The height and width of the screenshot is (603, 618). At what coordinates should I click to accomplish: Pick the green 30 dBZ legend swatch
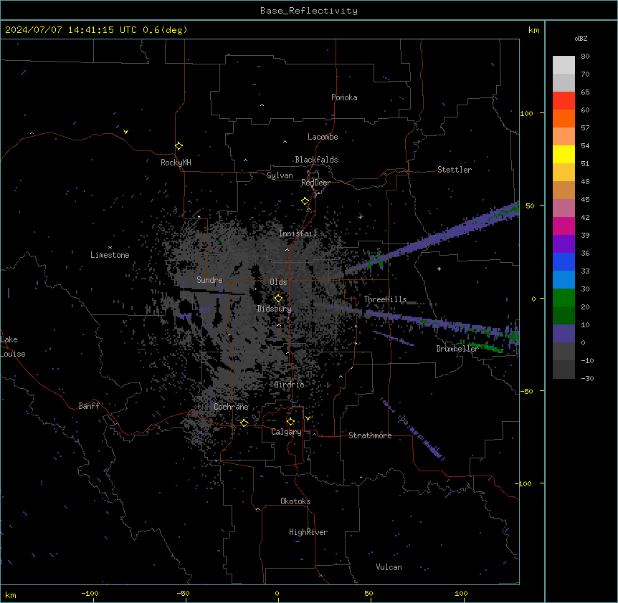(x=564, y=298)
